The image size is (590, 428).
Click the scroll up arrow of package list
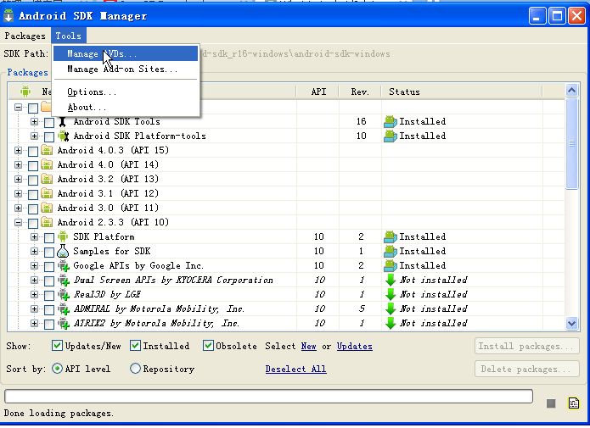pos(571,90)
